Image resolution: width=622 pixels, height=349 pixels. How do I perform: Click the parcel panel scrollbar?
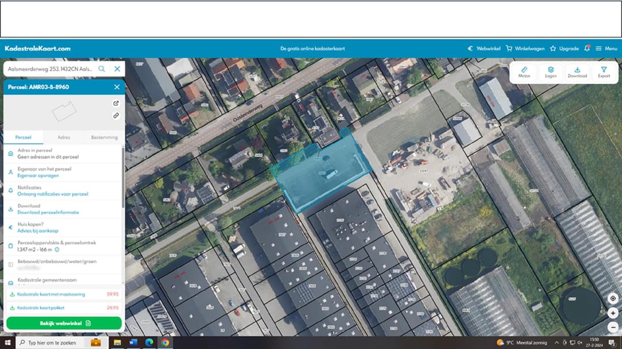coord(123,178)
